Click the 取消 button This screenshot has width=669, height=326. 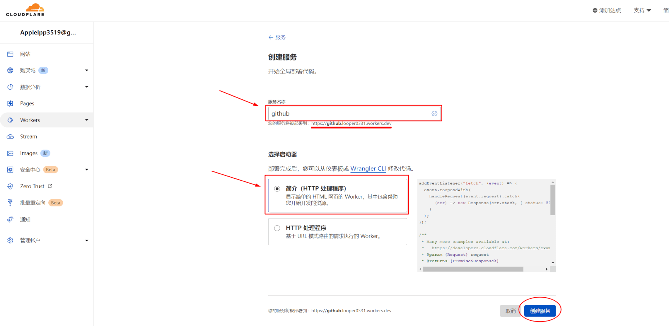tap(511, 311)
